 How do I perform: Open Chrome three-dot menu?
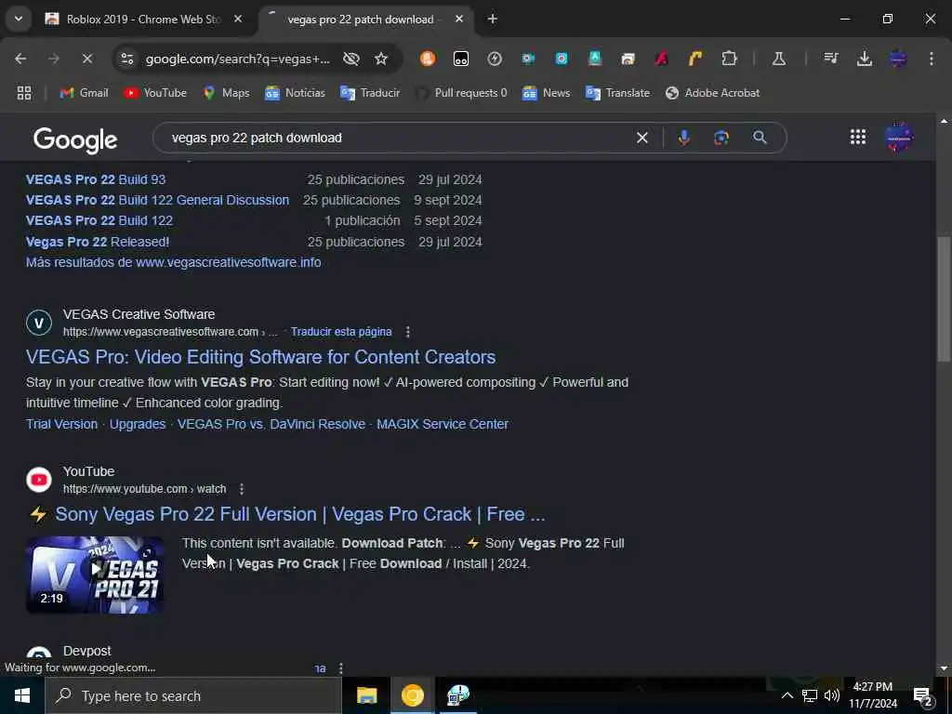point(932,59)
